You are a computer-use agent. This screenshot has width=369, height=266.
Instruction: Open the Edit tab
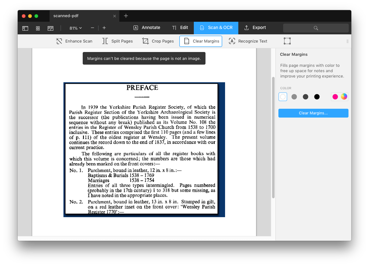coord(180,27)
